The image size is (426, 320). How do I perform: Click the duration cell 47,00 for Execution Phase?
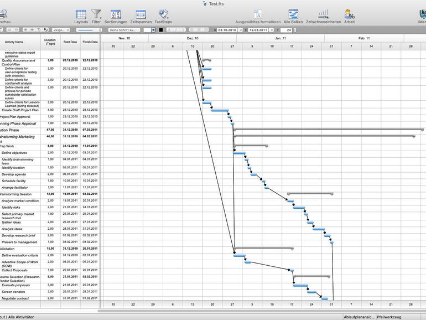(50, 130)
